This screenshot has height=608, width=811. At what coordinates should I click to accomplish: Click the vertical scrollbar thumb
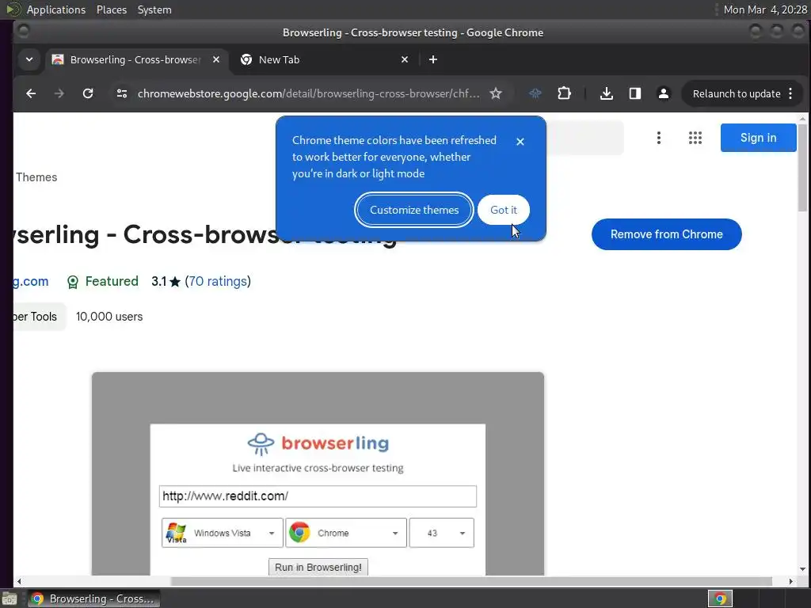point(802,167)
